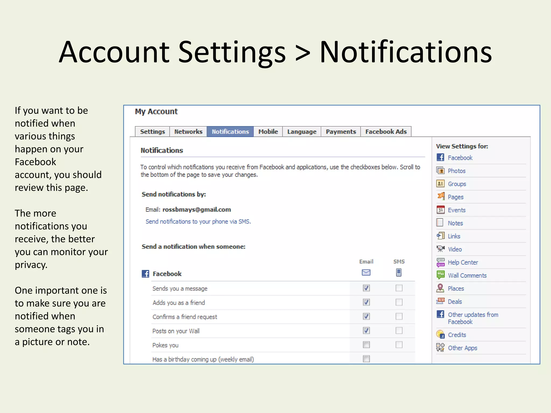Click the Links icon in sidebar
The width and height of the screenshot is (551, 413).
440,236
